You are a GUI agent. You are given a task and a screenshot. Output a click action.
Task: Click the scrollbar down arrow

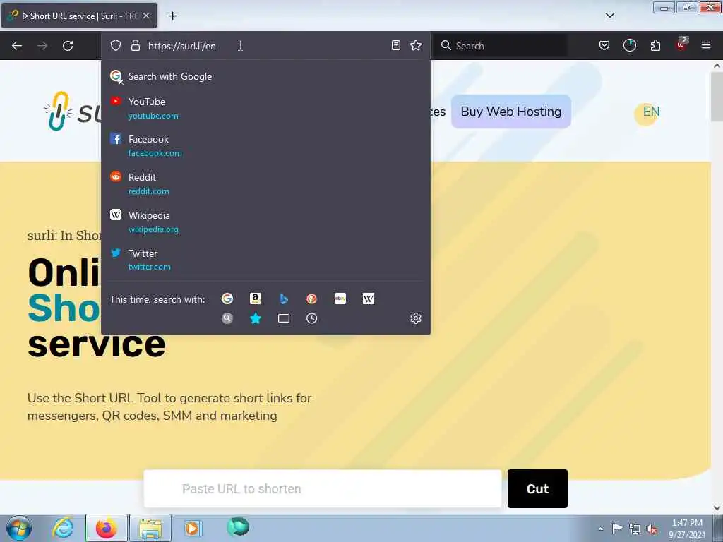[x=717, y=508]
